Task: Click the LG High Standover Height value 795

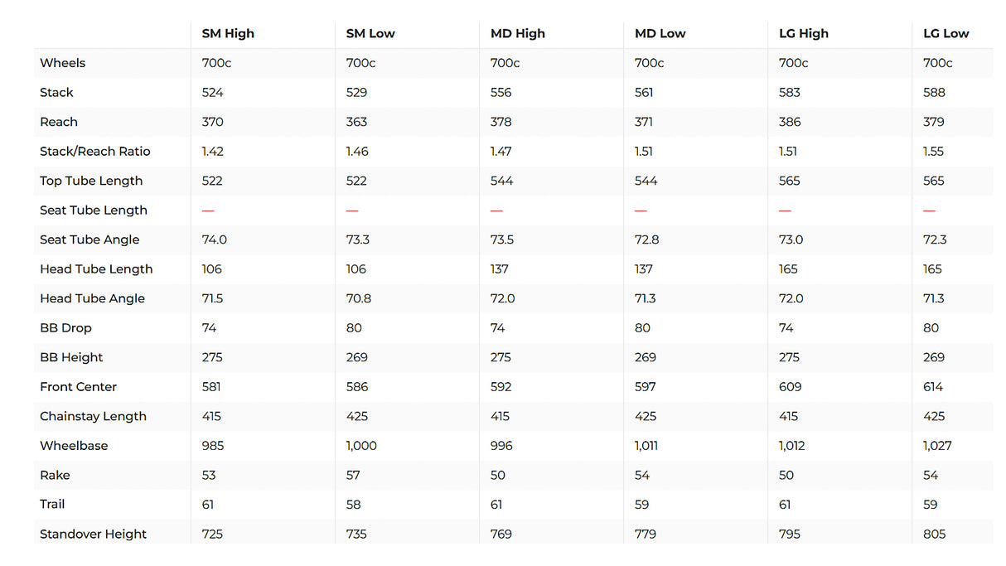Action: 790,534
